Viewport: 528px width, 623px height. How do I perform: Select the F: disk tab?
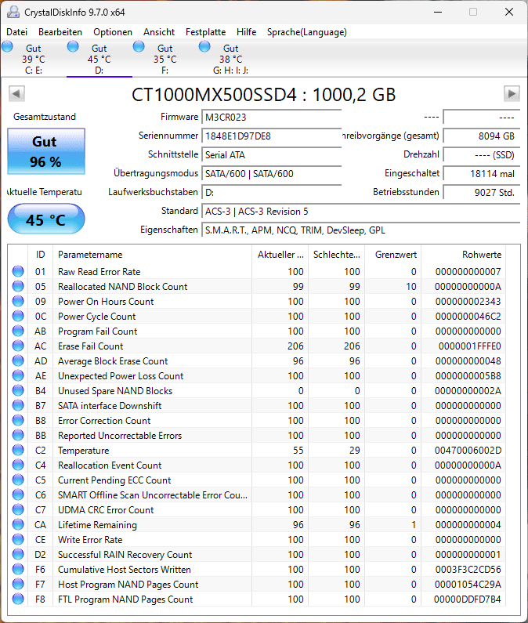click(x=165, y=59)
